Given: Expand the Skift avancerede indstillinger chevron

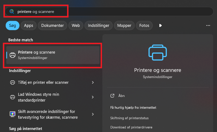Looking at the screenshot, I should point(93,114).
